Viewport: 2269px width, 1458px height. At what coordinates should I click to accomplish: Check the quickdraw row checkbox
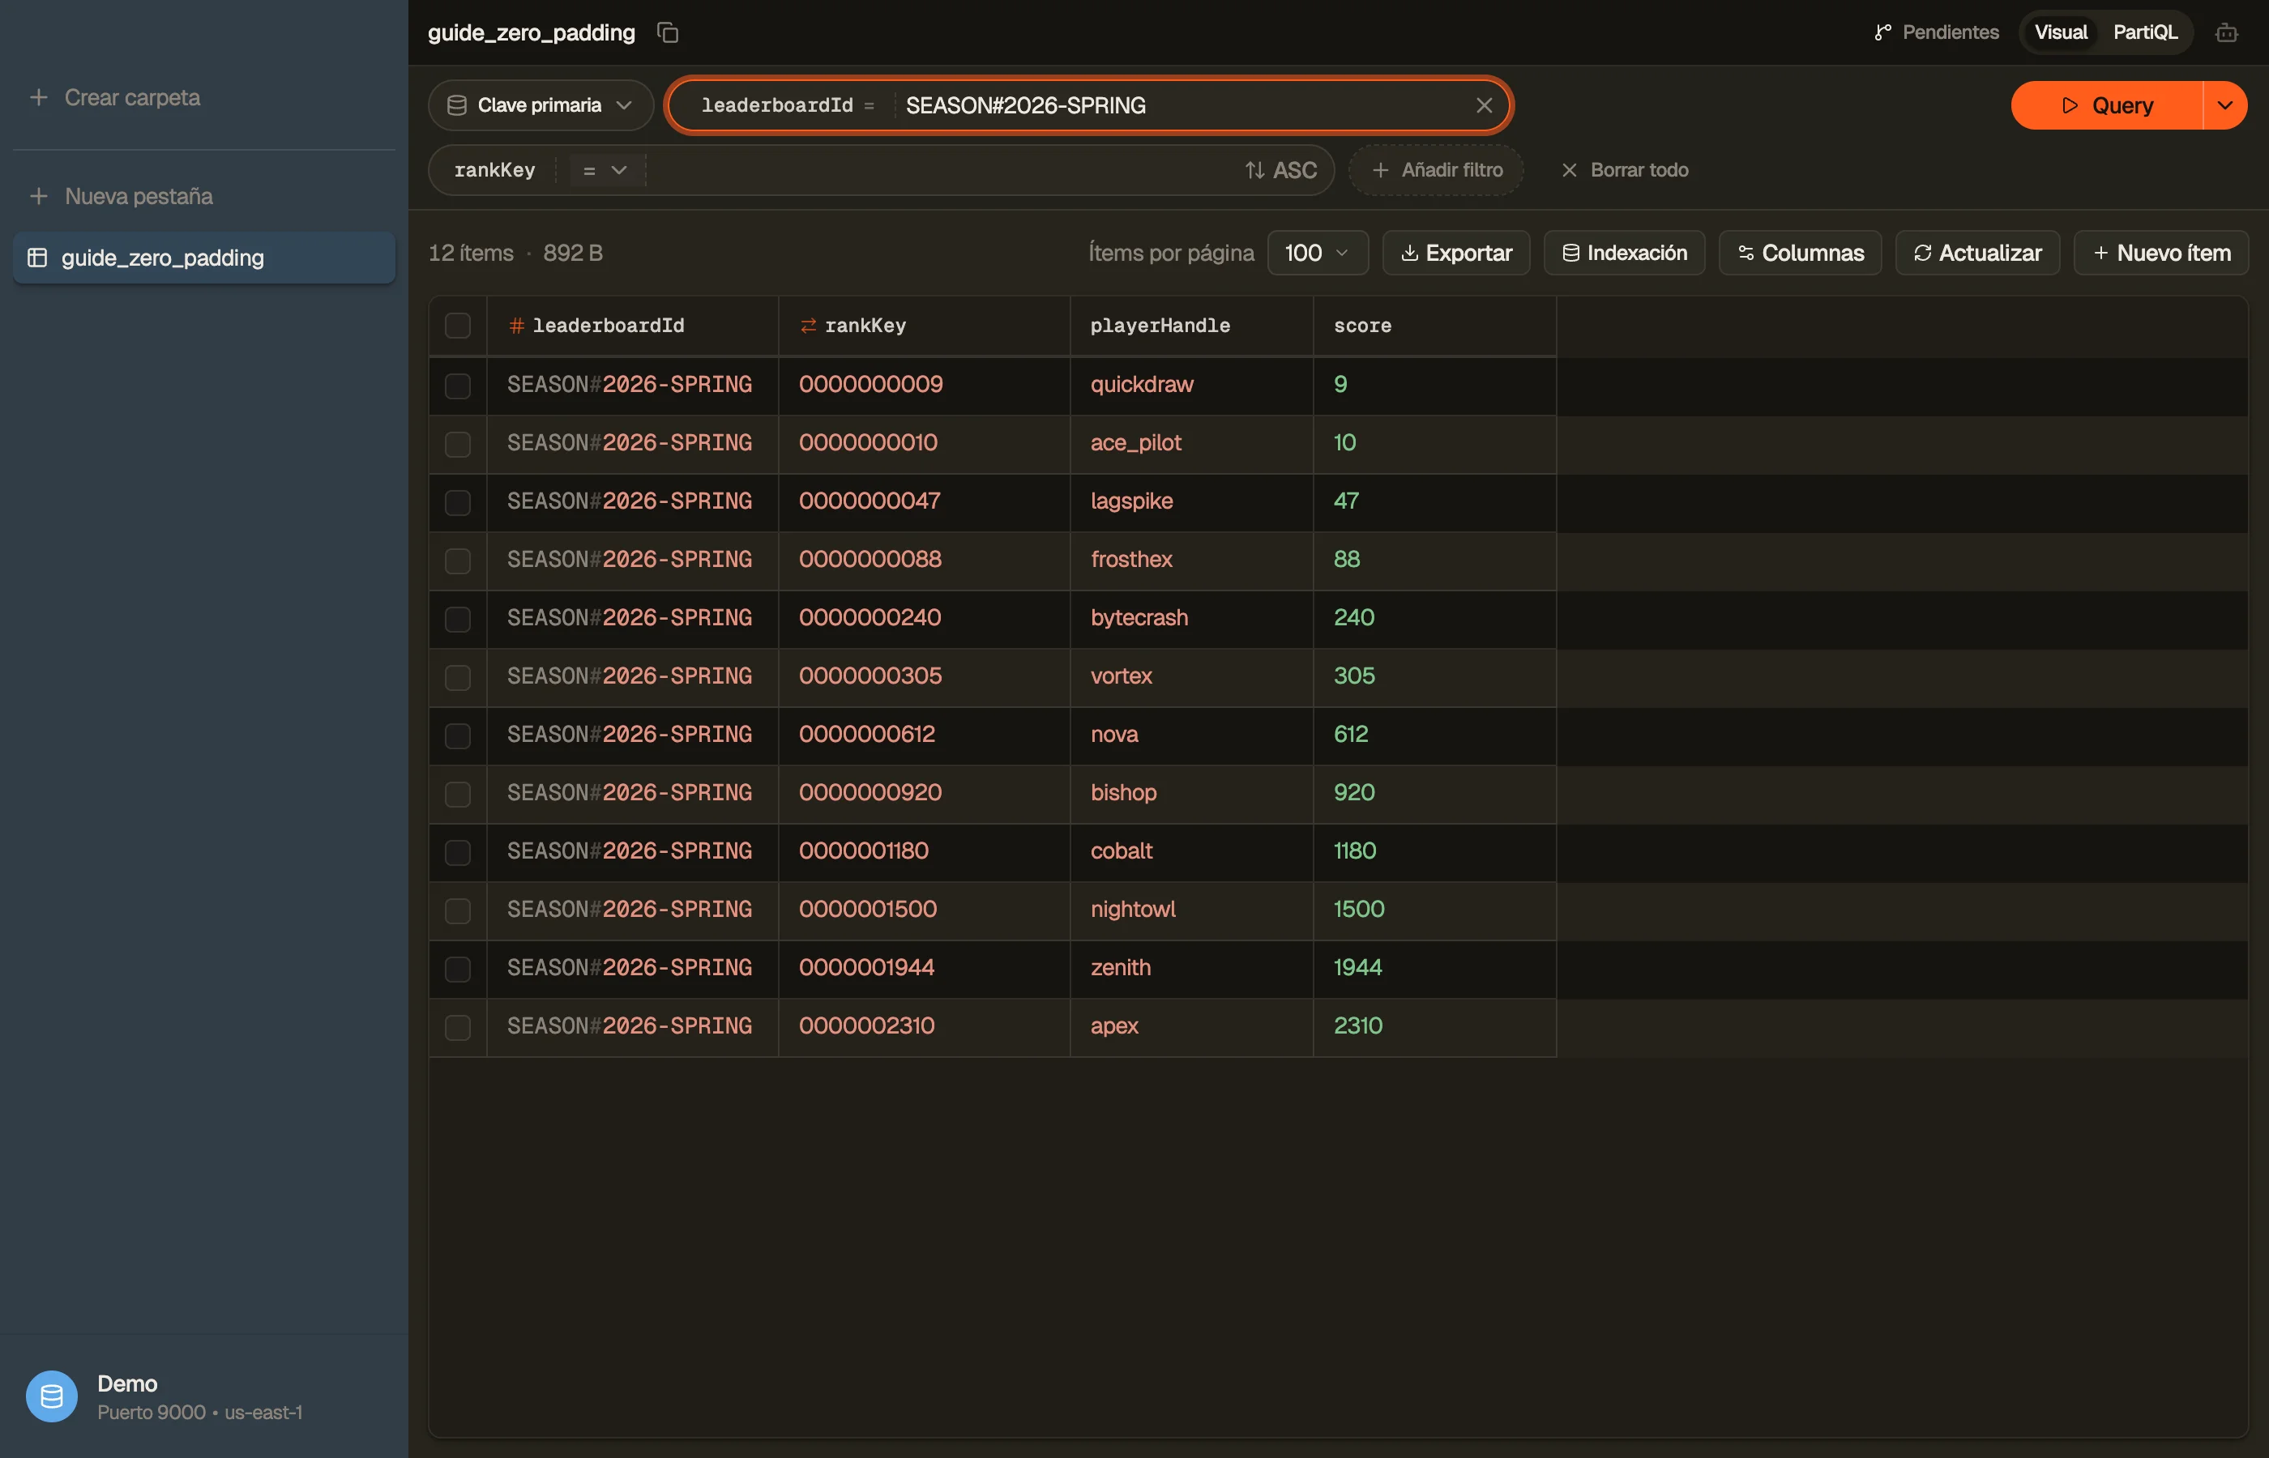click(457, 386)
